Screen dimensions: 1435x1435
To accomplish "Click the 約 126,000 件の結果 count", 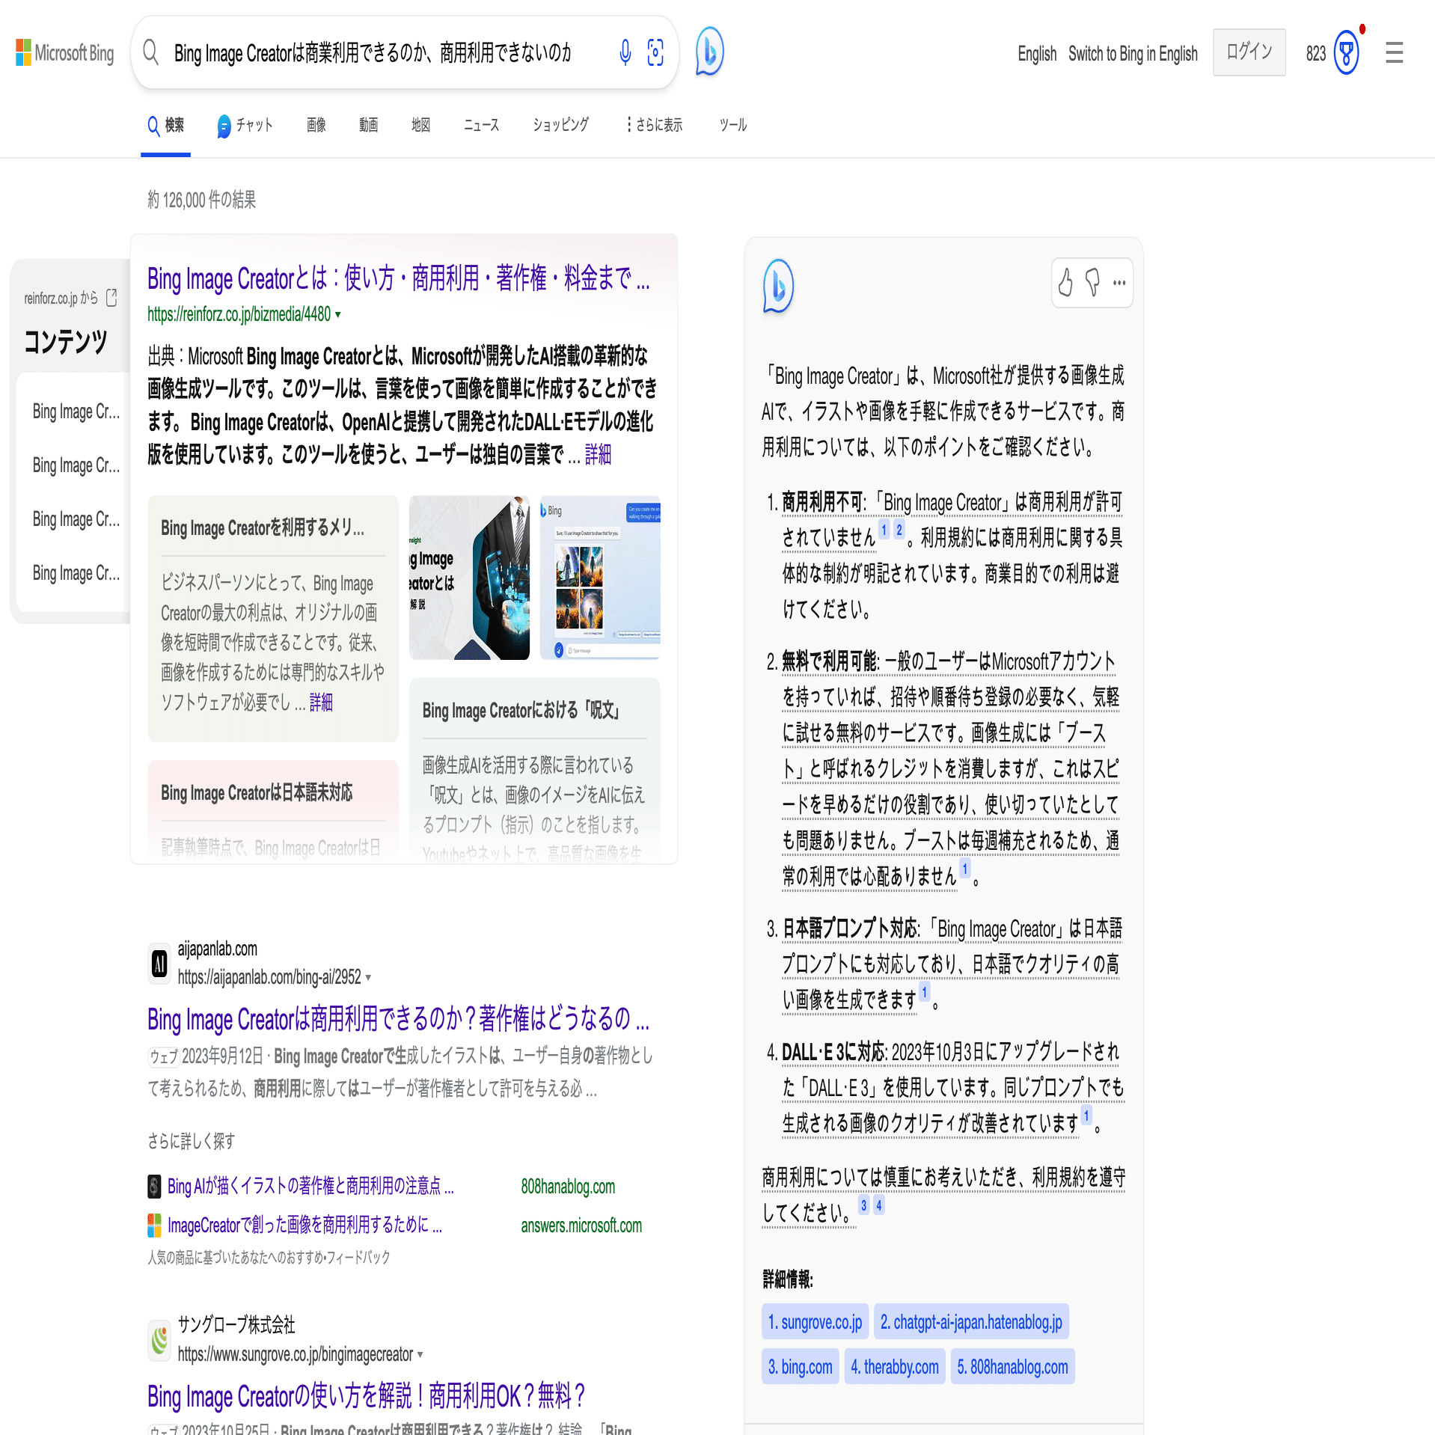I will [x=201, y=200].
